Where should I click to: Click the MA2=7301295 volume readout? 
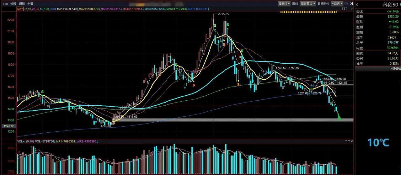(87, 141)
